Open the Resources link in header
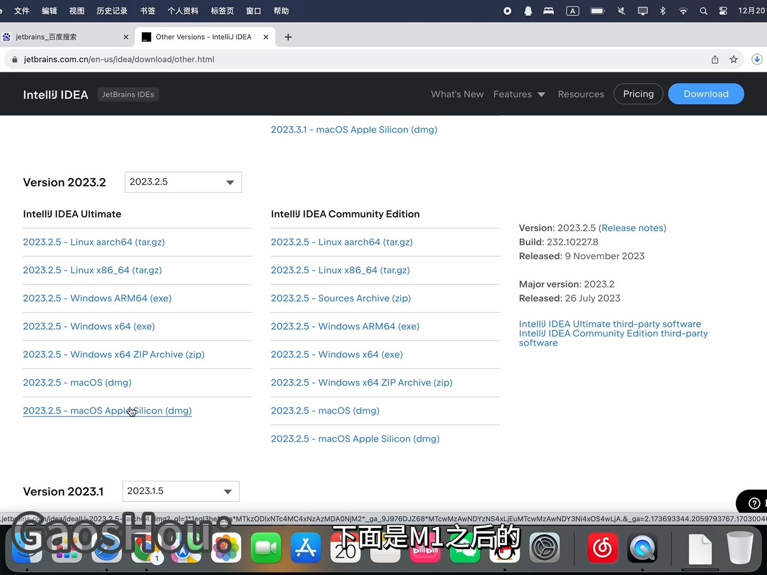Viewport: 767px width, 575px height. tap(581, 94)
